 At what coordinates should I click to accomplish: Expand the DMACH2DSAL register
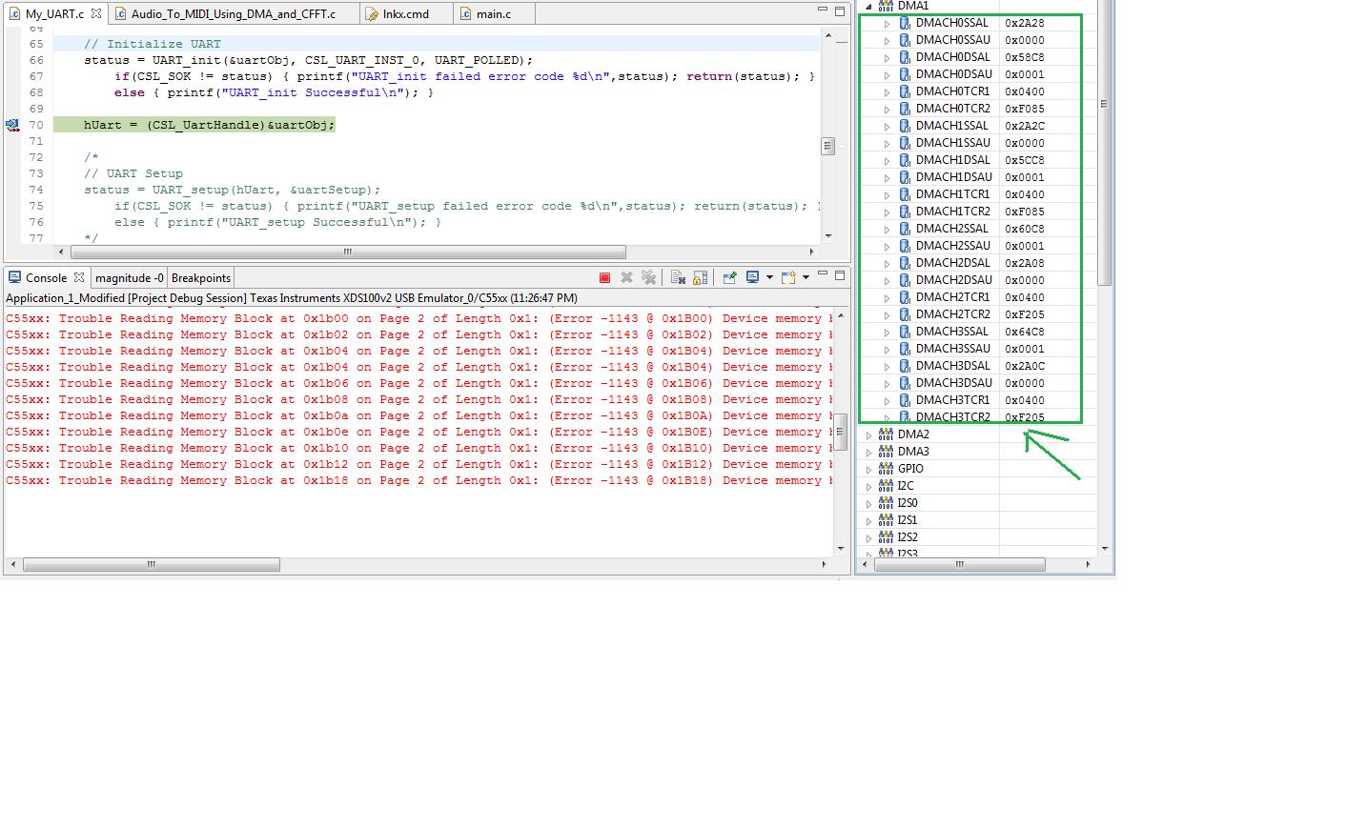(x=887, y=263)
